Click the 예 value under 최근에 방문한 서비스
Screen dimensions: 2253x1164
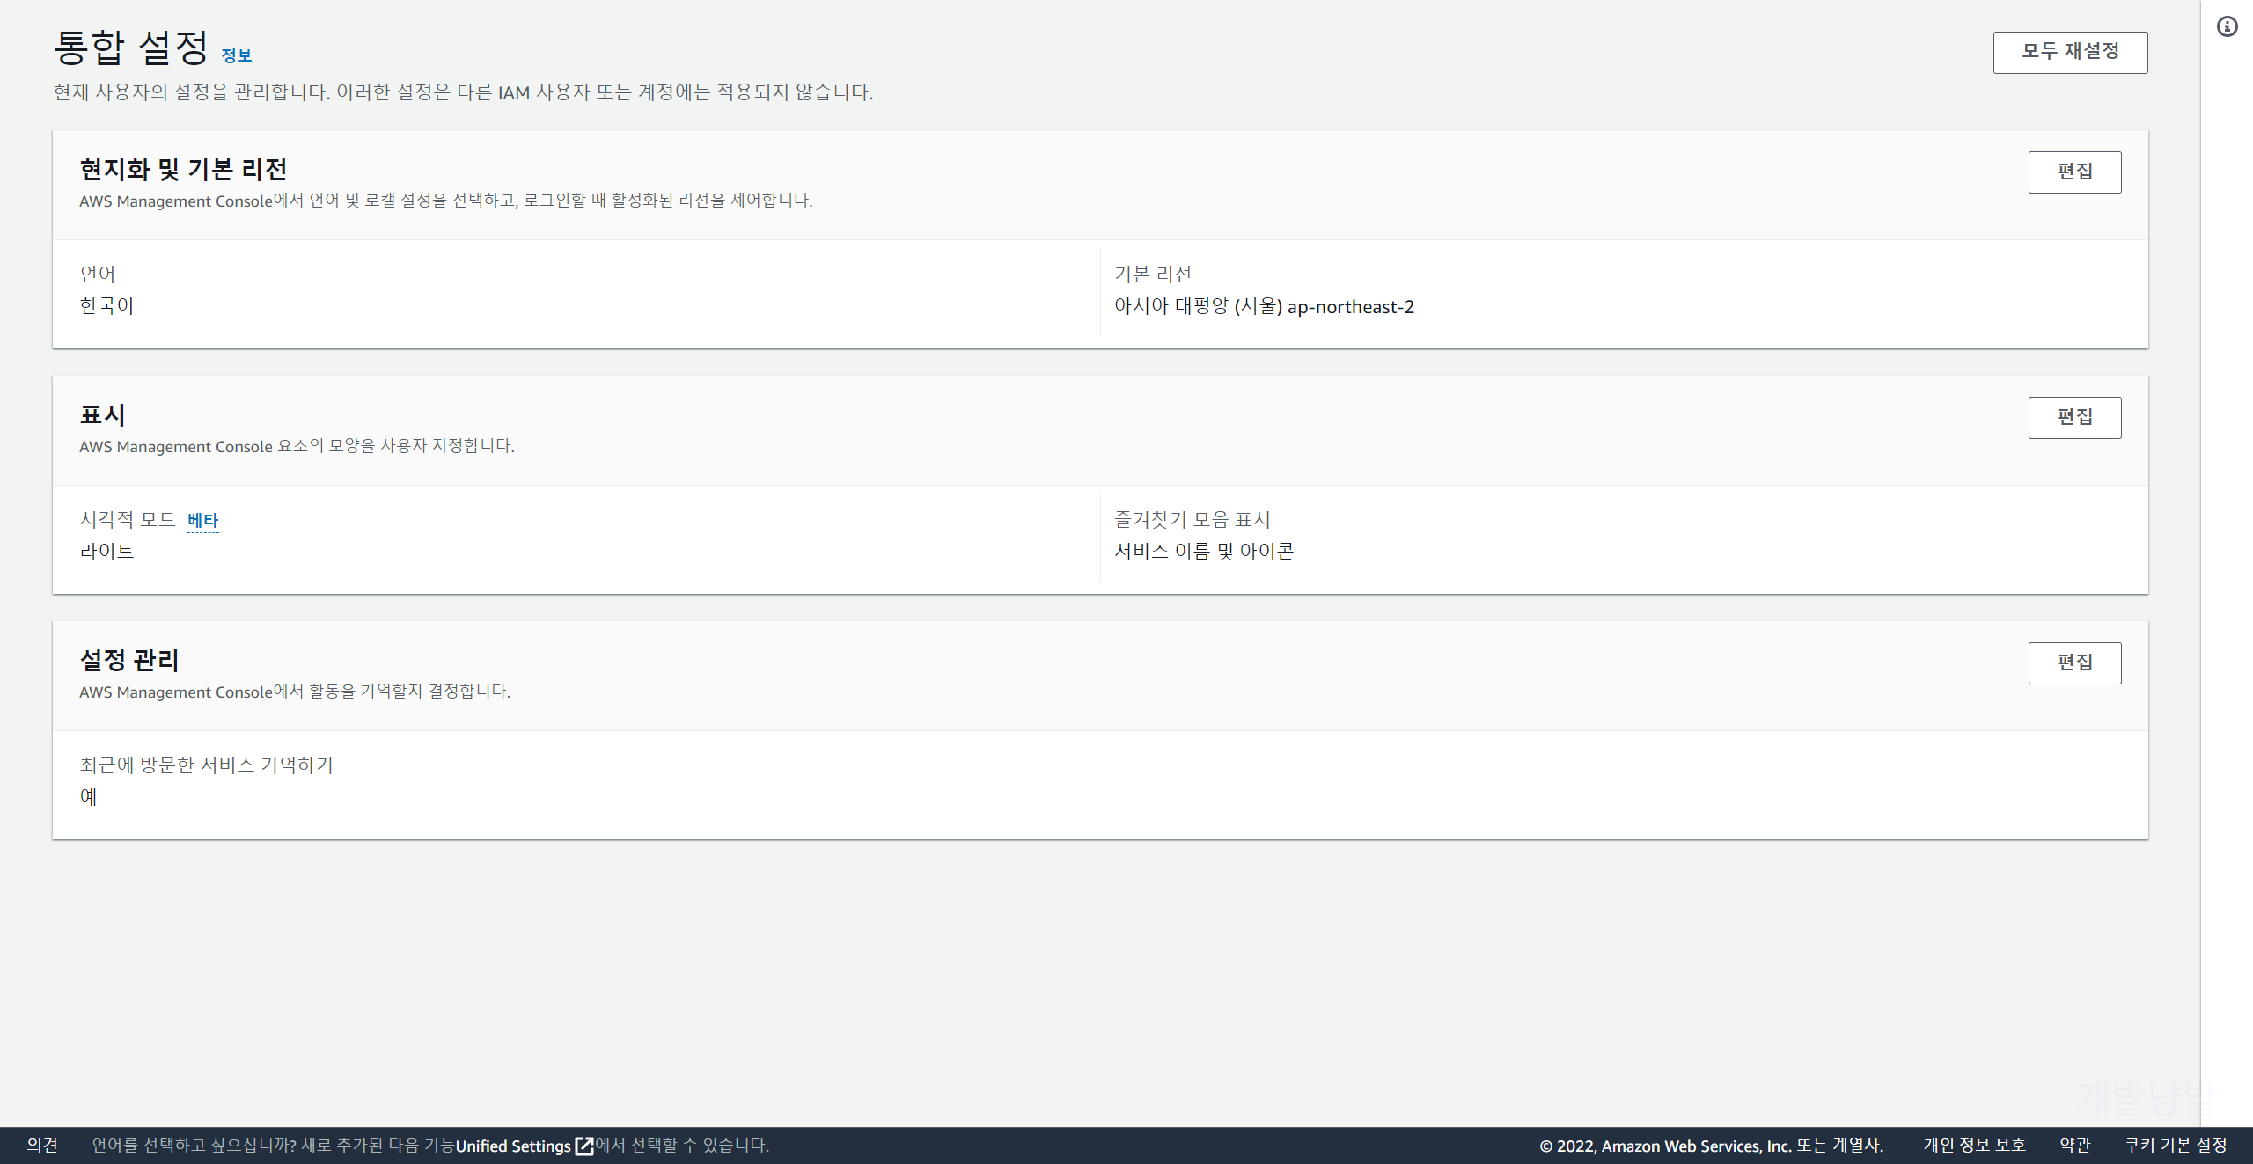tap(88, 796)
